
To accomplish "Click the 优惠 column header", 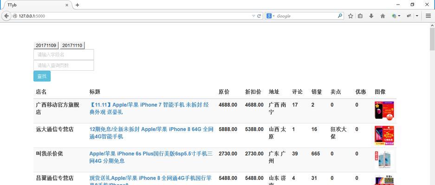I will click(361, 92).
